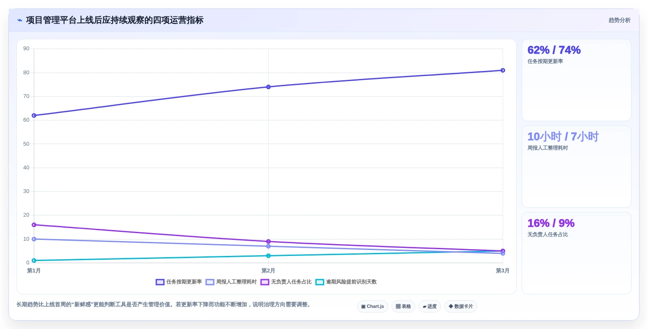The image size is (648, 329).
Task: Open the 10小时 / 7小时 stat card
Action: [x=577, y=166]
